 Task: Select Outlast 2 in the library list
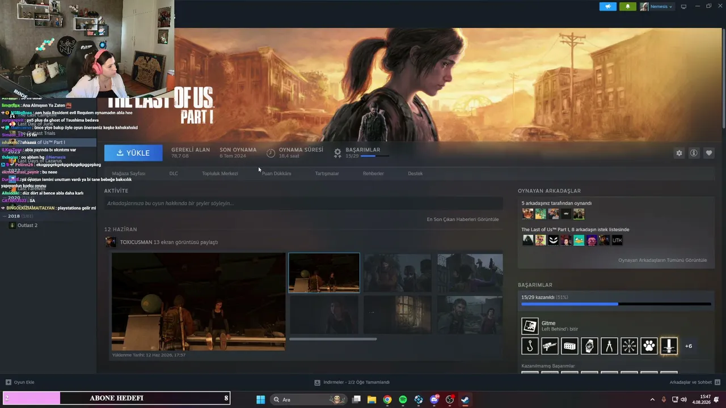pos(27,226)
